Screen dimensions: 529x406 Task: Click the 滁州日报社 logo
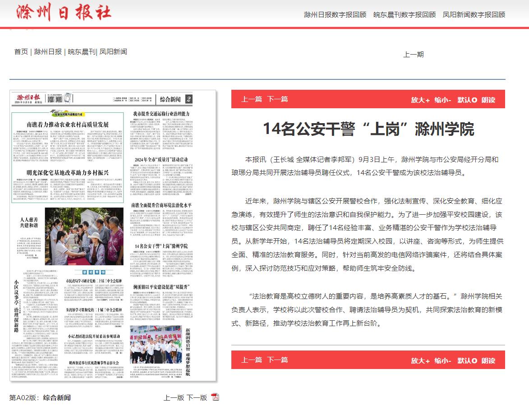coord(64,12)
